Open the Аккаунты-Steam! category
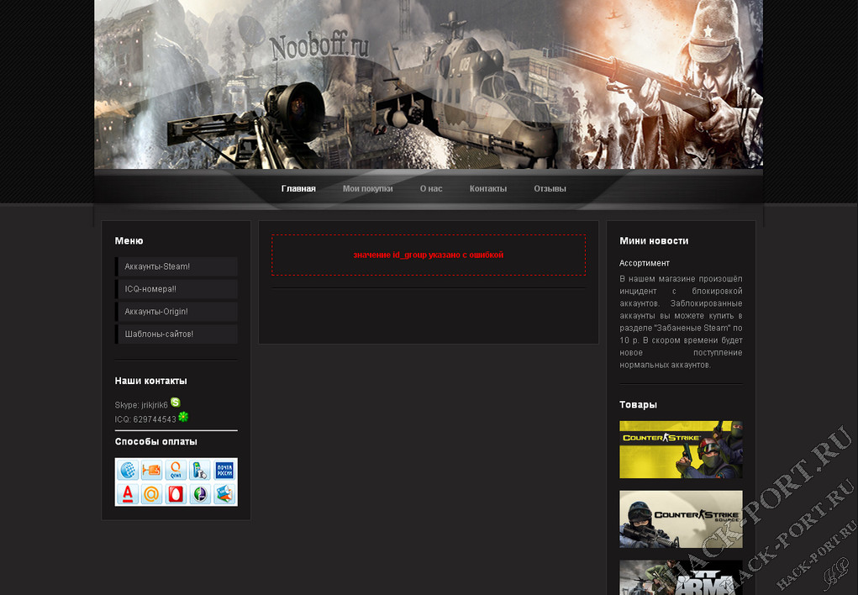This screenshot has height=595, width=858. (x=176, y=266)
